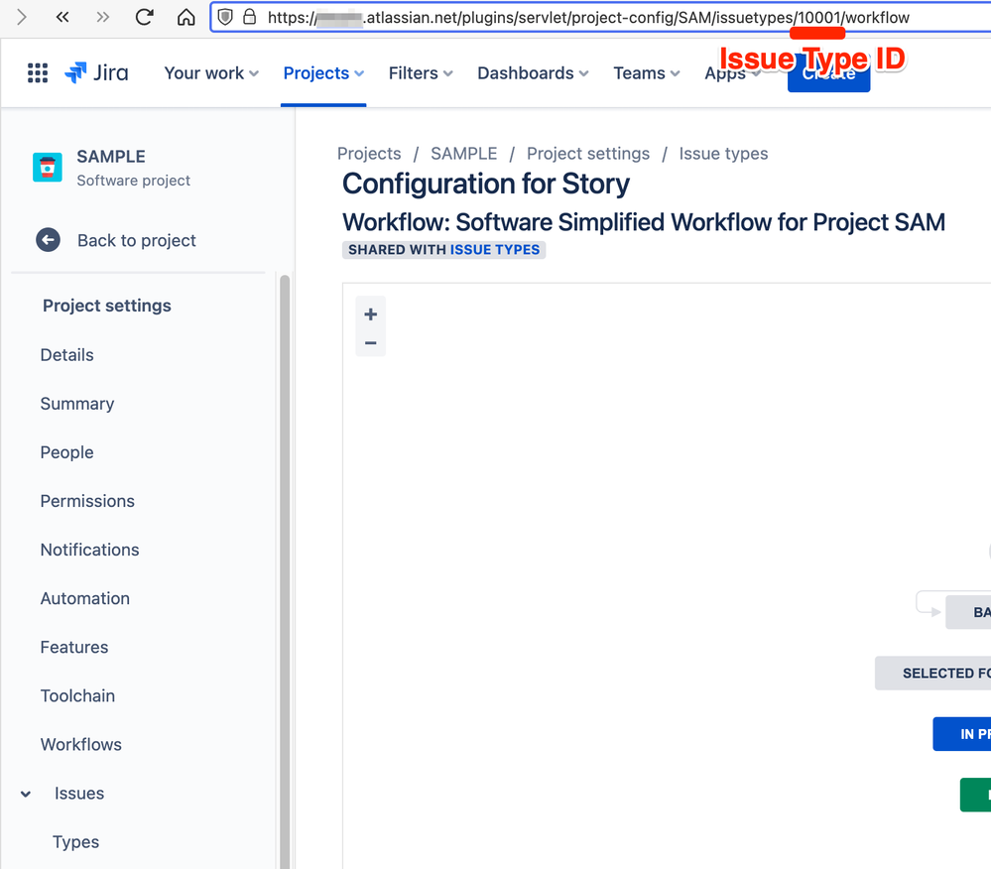Open Features settings page

pos(74,647)
